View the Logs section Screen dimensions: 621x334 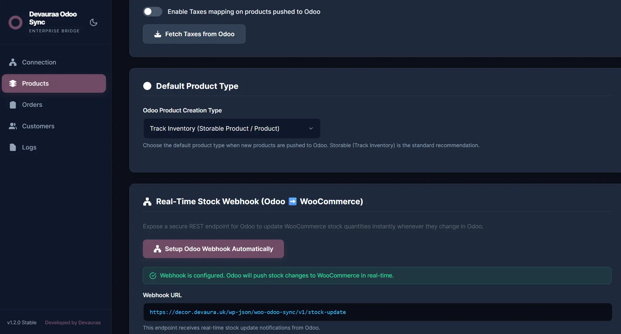[54, 147]
